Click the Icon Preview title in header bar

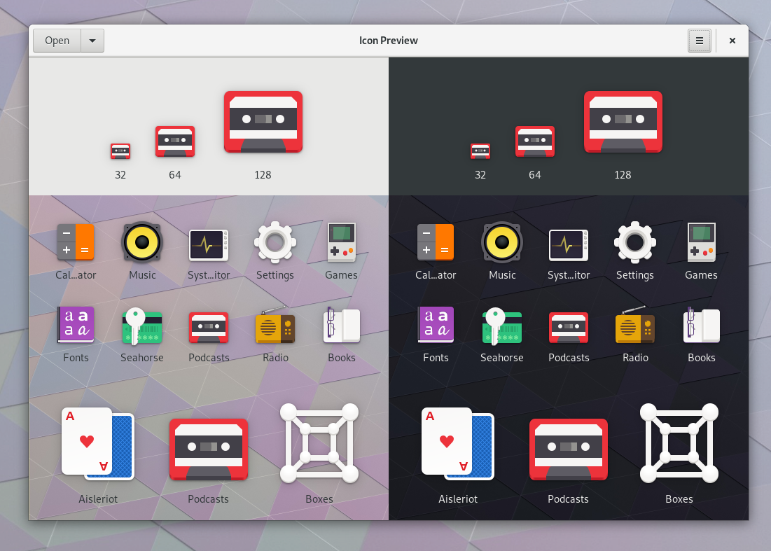click(388, 41)
